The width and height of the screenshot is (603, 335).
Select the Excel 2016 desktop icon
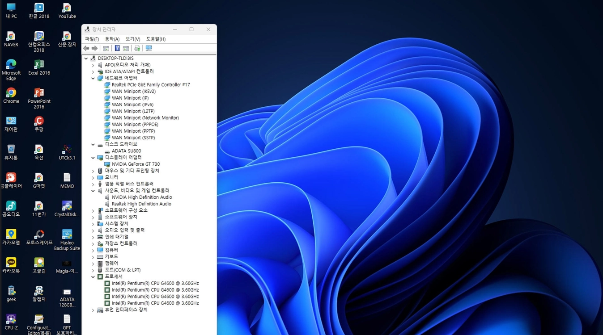[x=39, y=67]
